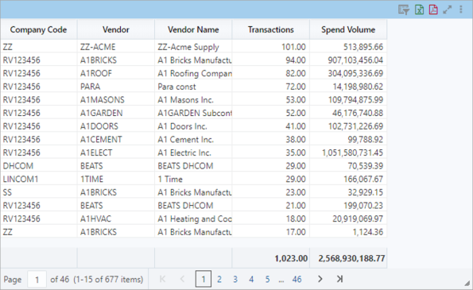Screen dimensions: 473x290
Task: Select the total 1,023.00 transactions cell
Action: (271, 258)
